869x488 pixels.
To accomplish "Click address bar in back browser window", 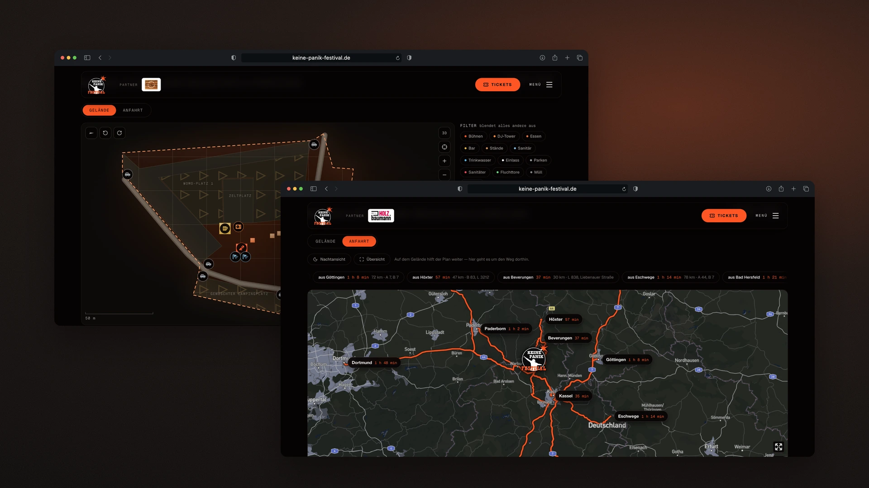I will point(321,58).
